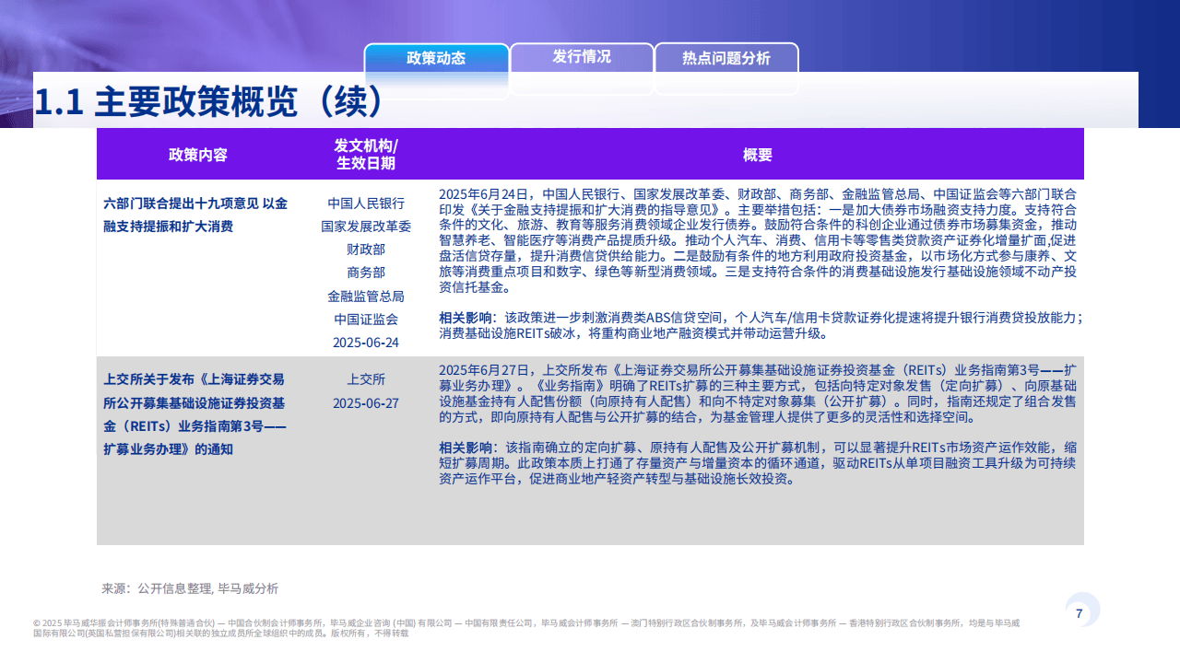The width and height of the screenshot is (1180, 663).
Task: Select the 概要 column header
Action: (x=759, y=156)
